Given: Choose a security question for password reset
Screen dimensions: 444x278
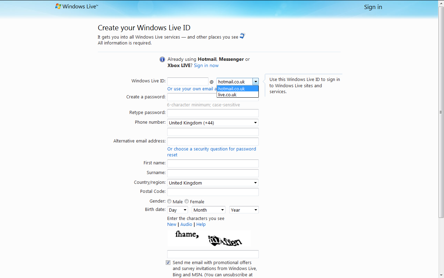Looking at the screenshot, I should coord(212,152).
